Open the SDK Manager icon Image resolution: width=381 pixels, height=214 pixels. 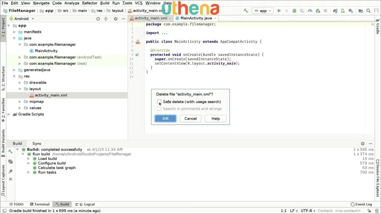351,11
